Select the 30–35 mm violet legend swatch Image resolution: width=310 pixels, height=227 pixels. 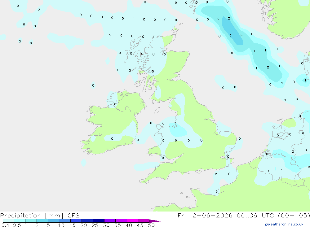click(x=110, y=221)
